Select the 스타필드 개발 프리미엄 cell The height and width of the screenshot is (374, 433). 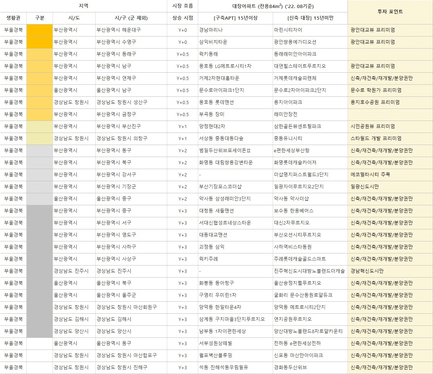(390, 139)
